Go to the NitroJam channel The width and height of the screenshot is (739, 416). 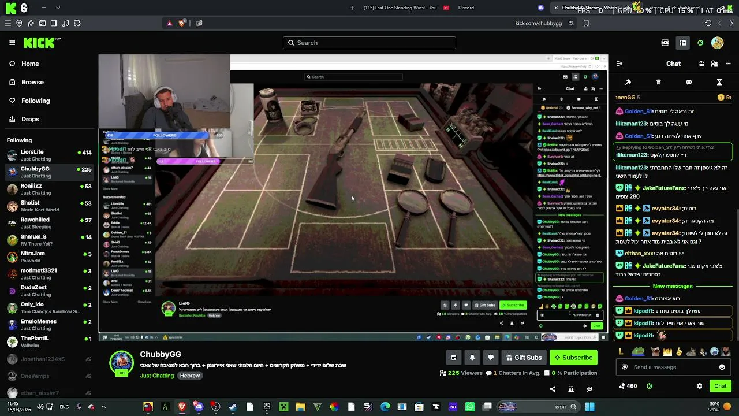point(49,257)
